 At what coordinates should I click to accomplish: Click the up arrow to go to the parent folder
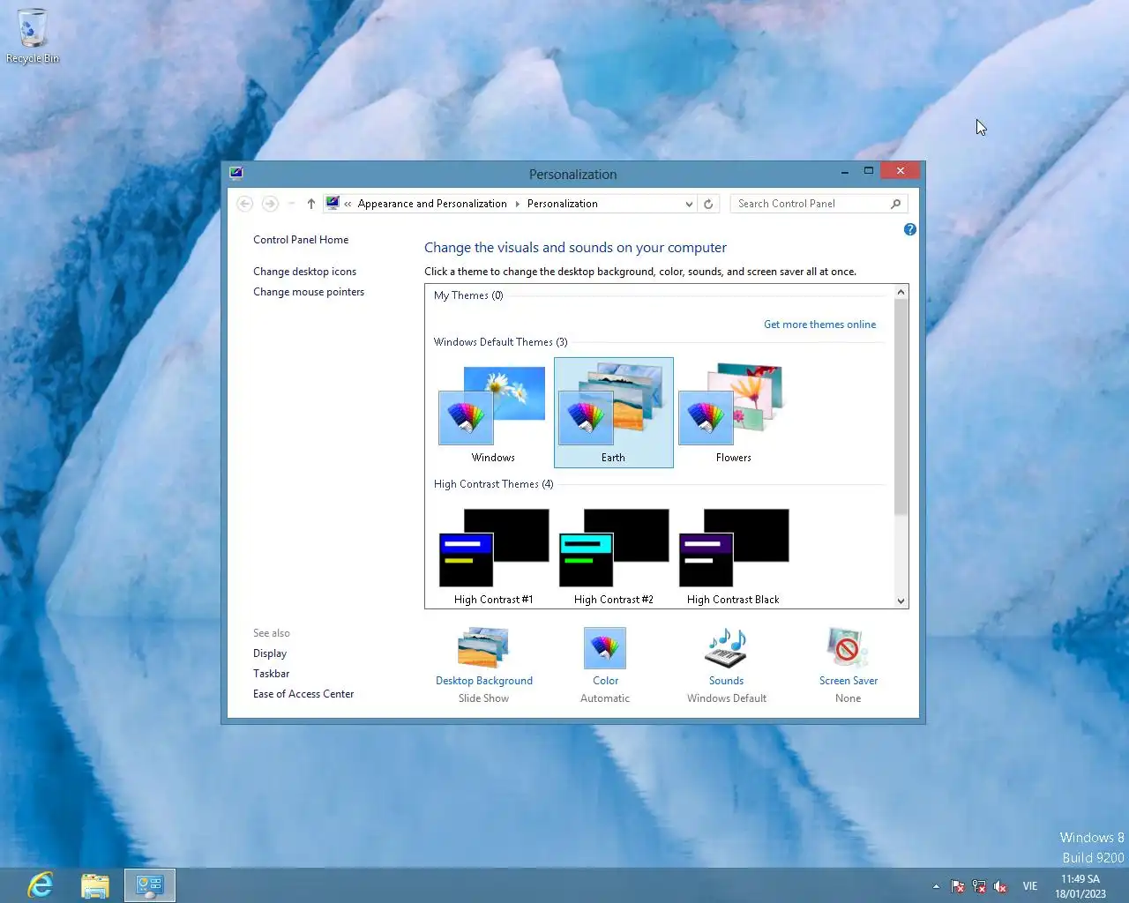tap(311, 204)
